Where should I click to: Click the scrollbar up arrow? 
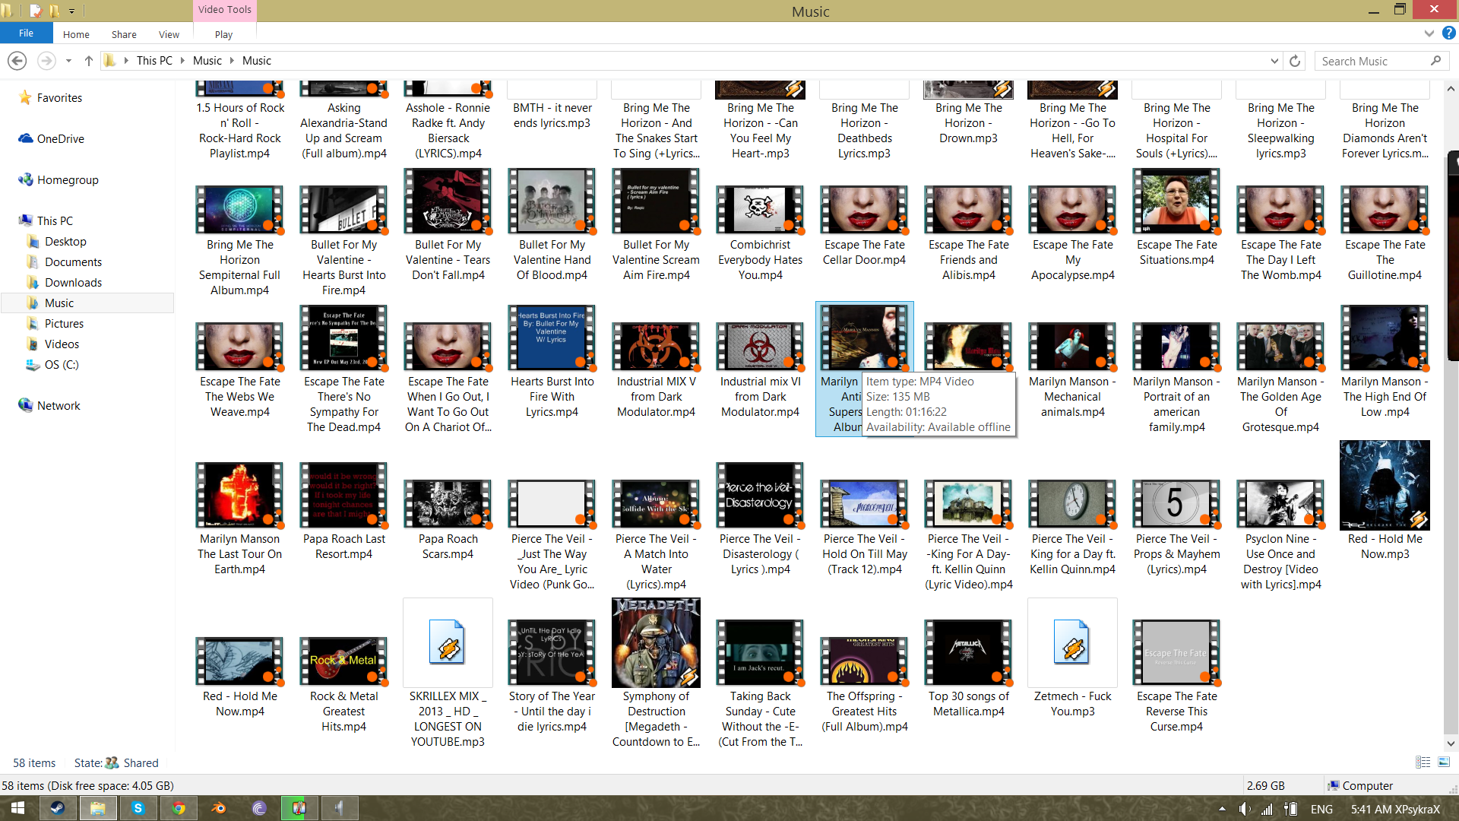pyautogui.click(x=1451, y=89)
